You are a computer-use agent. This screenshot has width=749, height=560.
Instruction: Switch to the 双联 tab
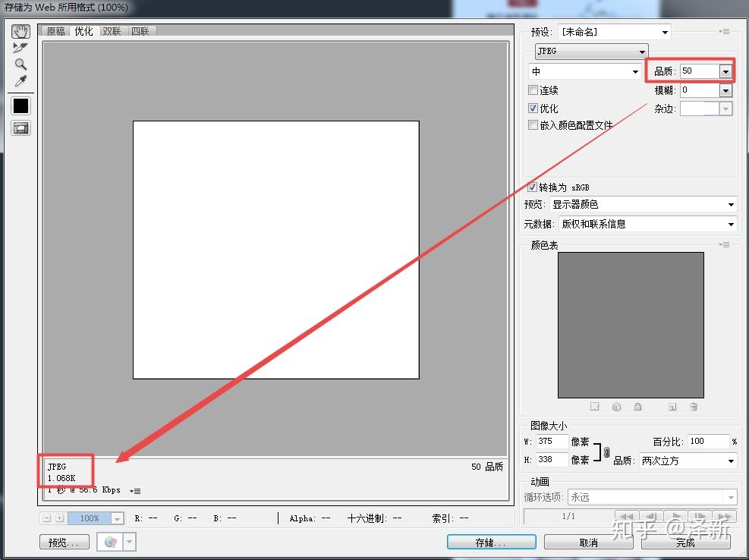[x=112, y=31]
